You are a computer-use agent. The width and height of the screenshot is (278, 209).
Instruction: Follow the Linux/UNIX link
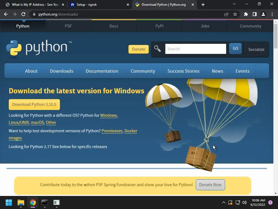(x=19, y=122)
